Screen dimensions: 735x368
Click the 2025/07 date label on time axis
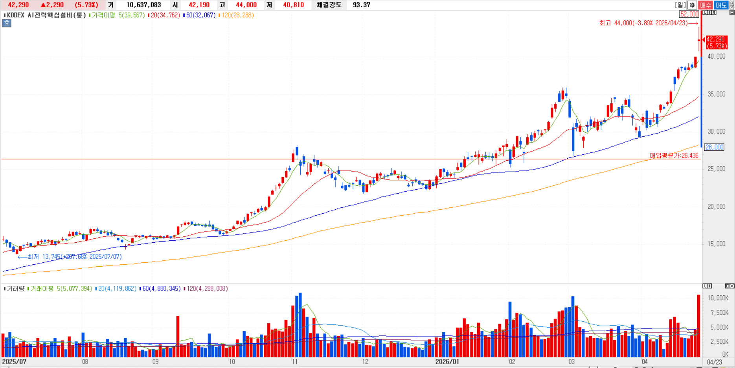pyautogui.click(x=14, y=362)
